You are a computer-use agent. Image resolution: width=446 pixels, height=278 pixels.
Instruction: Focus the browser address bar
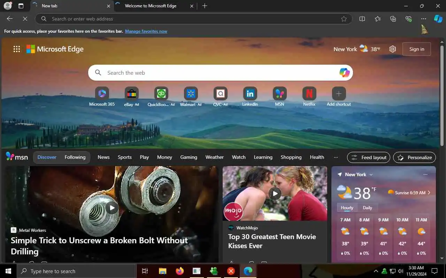point(193,19)
